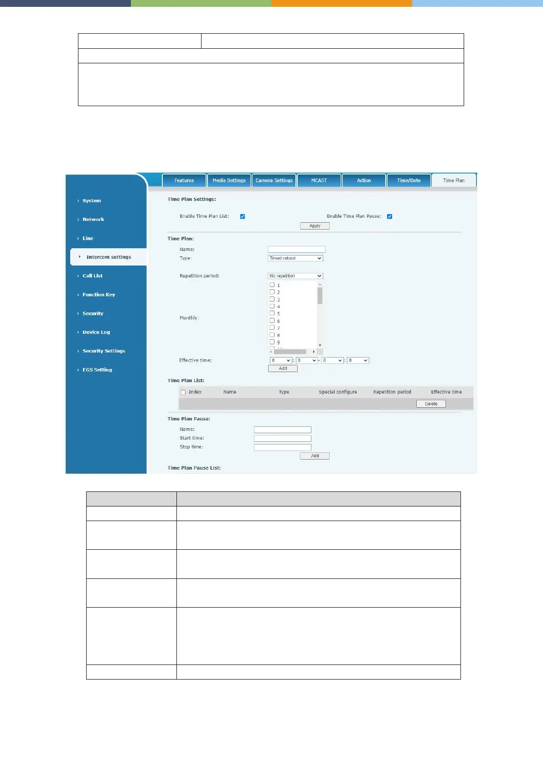Check day 9 in Monthly list

pyautogui.click(x=272, y=342)
